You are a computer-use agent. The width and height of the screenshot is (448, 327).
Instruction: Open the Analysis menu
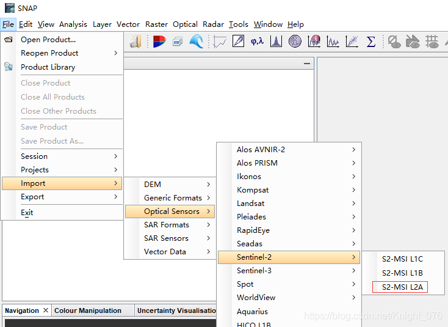click(x=73, y=24)
